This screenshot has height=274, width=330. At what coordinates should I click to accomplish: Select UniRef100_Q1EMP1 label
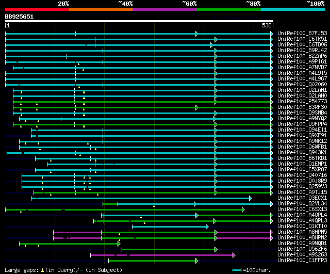click(x=302, y=164)
